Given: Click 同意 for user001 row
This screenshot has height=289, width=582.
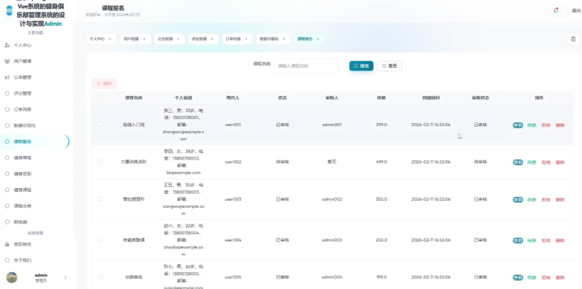Looking at the screenshot, I should (x=532, y=125).
